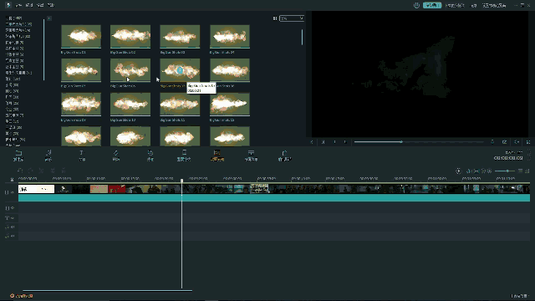Click the fullscreen icon in preview controls

pyautogui.click(x=528, y=142)
